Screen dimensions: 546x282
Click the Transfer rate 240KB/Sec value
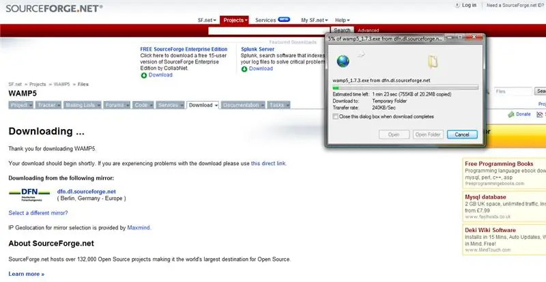point(384,108)
